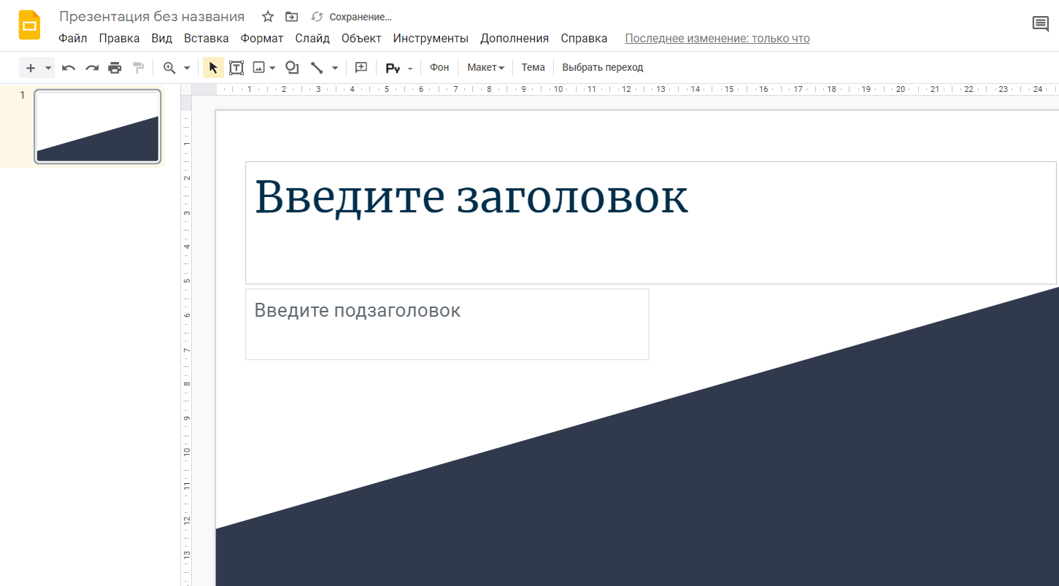
Task: Undo the last action
Action: pos(69,68)
